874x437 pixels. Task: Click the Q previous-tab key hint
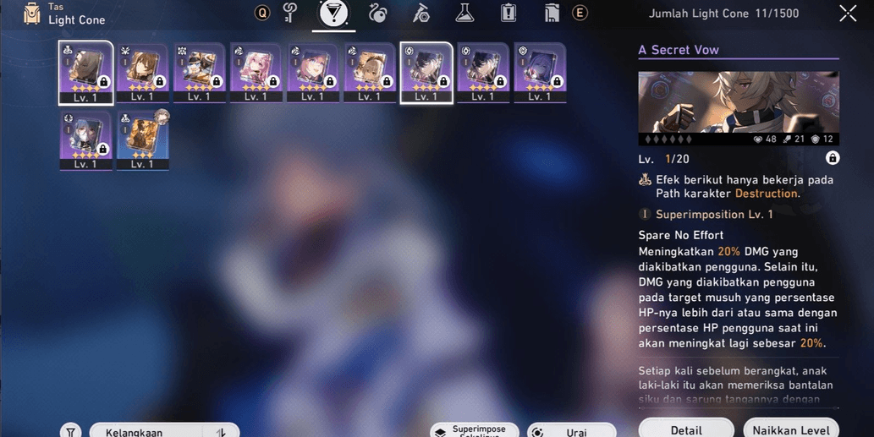[x=262, y=13]
